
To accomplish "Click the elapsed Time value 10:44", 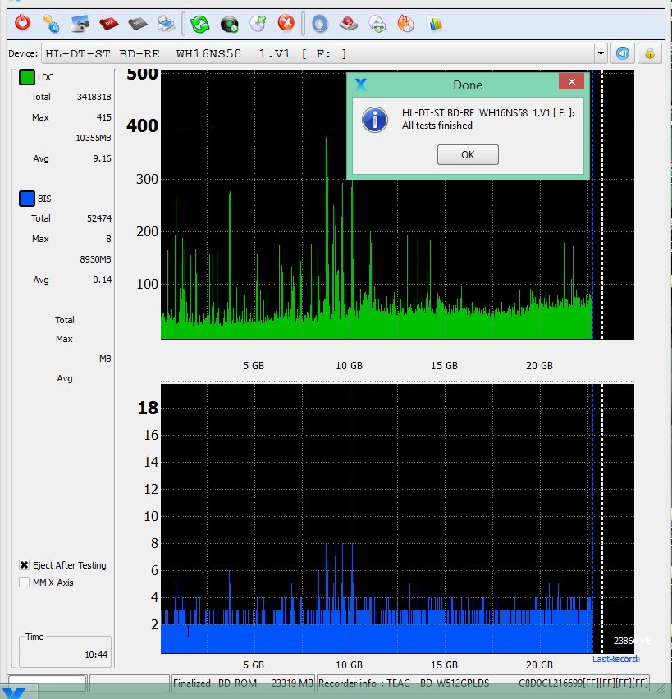I will click(x=96, y=655).
